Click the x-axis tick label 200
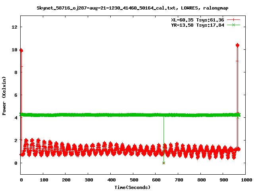254x191 pixels. click(66, 180)
